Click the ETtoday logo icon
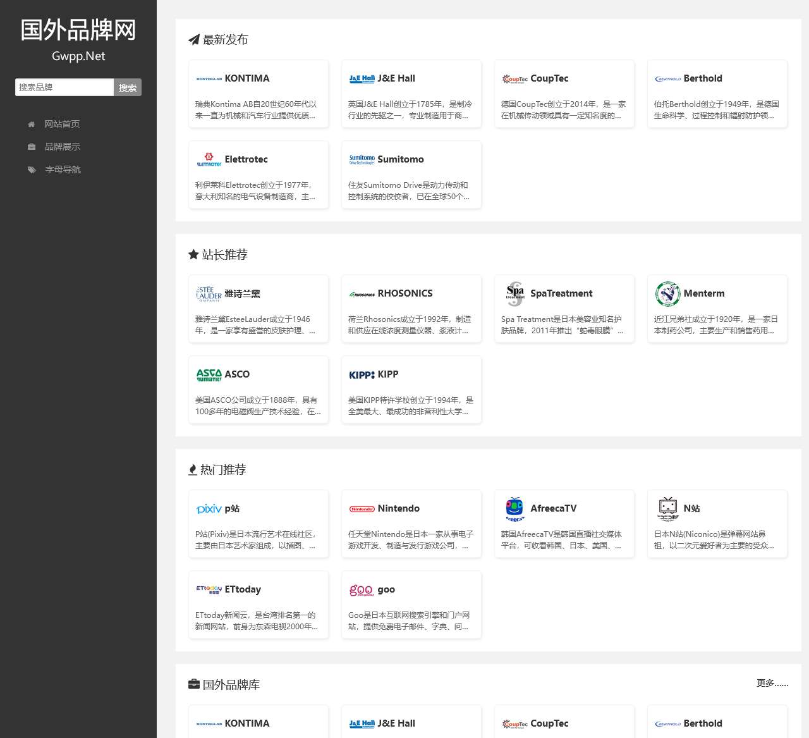The width and height of the screenshot is (809, 738). coord(209,589)
